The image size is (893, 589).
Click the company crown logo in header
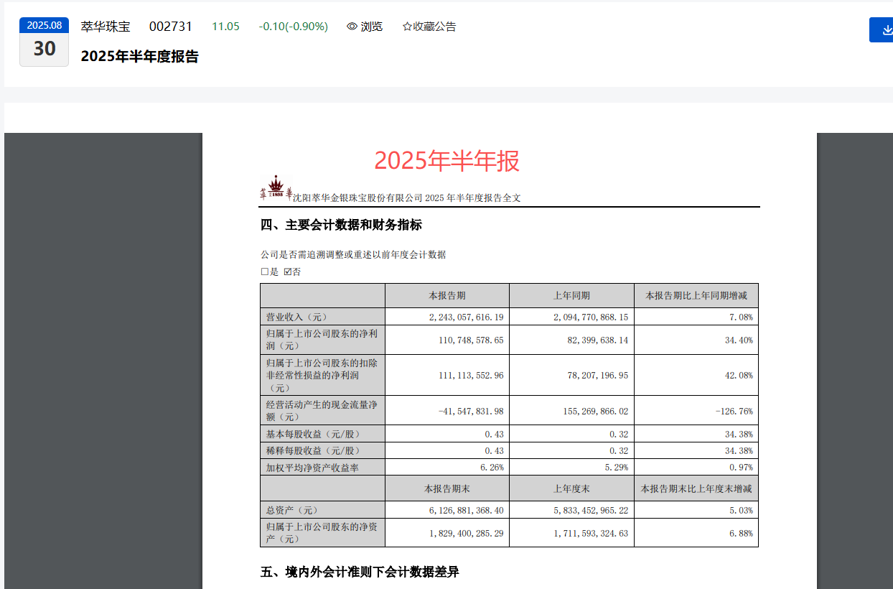276,188
